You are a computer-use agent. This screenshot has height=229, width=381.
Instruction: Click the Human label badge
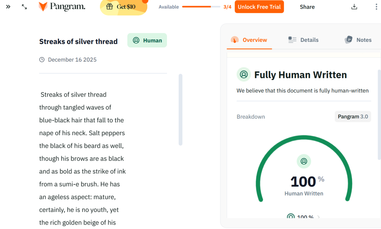point(147,40)
